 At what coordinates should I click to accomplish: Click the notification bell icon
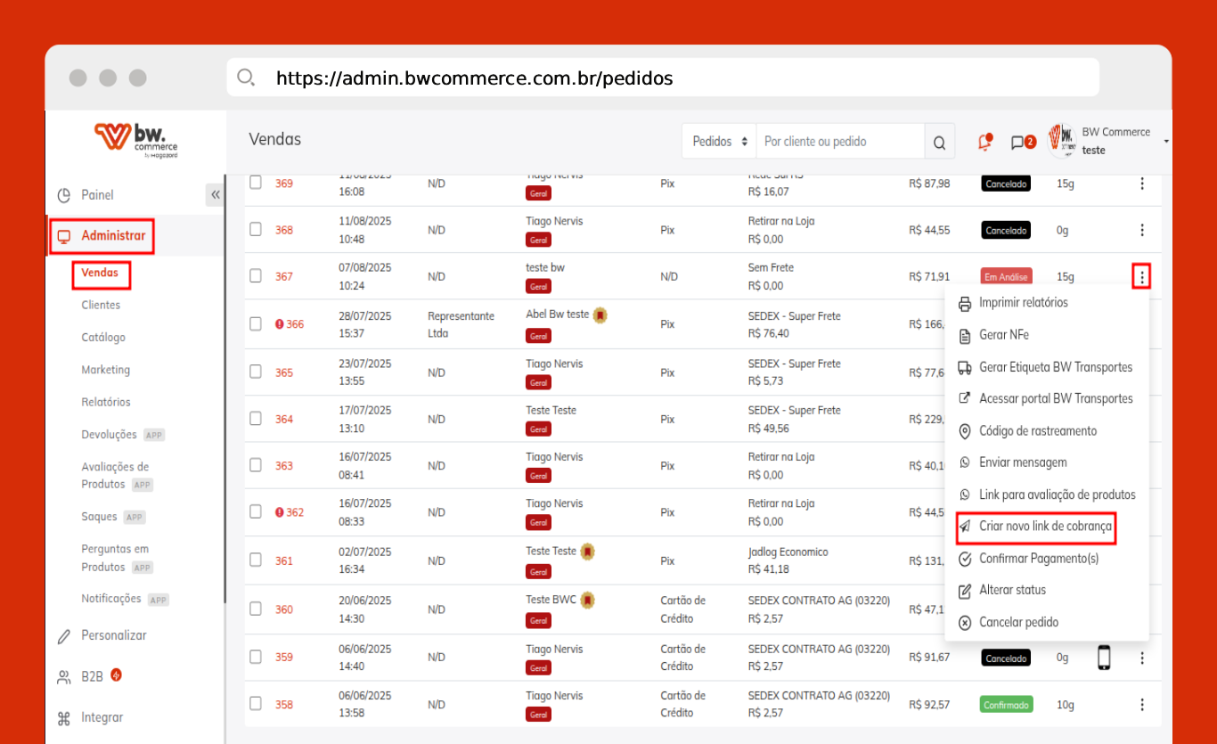(984, 143)
